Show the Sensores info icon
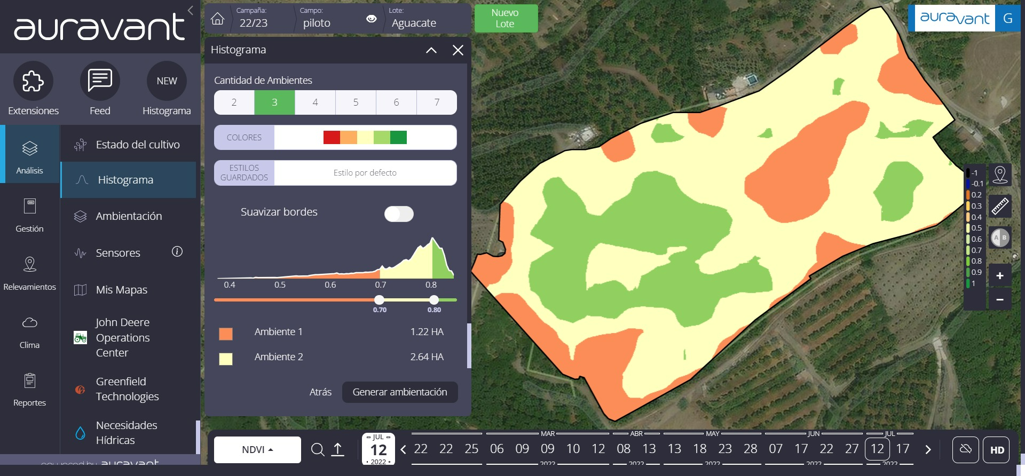 click(x=177, y=251)
